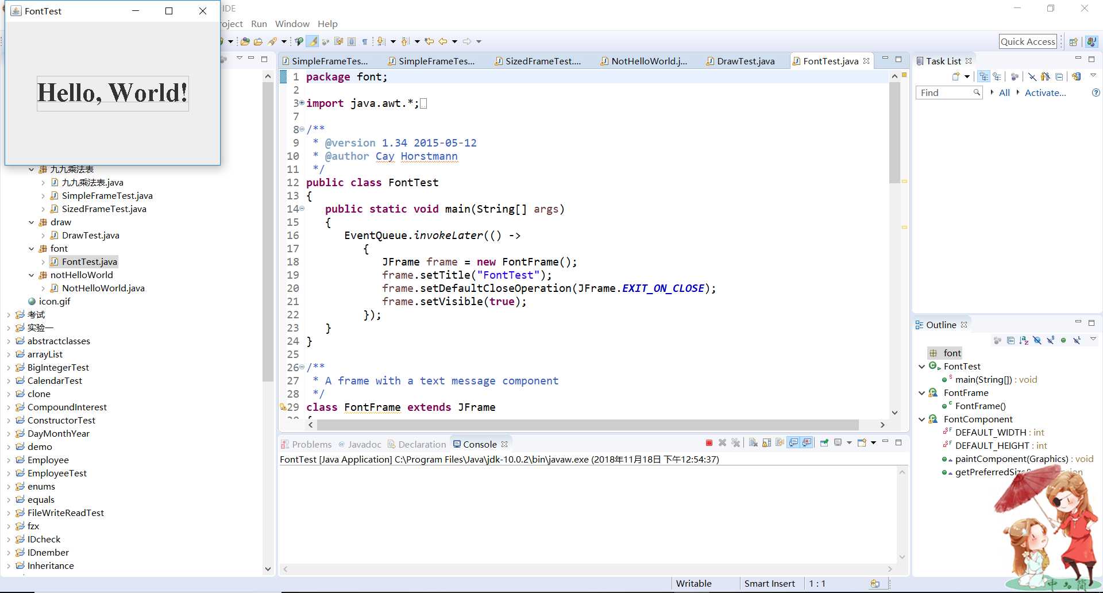The height and width of the screenshot is (593, 1103).
Task: Select the Java perspective icon
Action: (1092, 41)
